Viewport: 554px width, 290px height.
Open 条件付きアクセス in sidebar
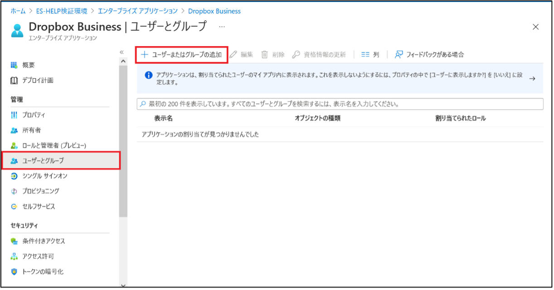44,241
